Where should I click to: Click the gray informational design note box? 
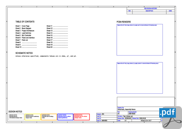[16, 117]
